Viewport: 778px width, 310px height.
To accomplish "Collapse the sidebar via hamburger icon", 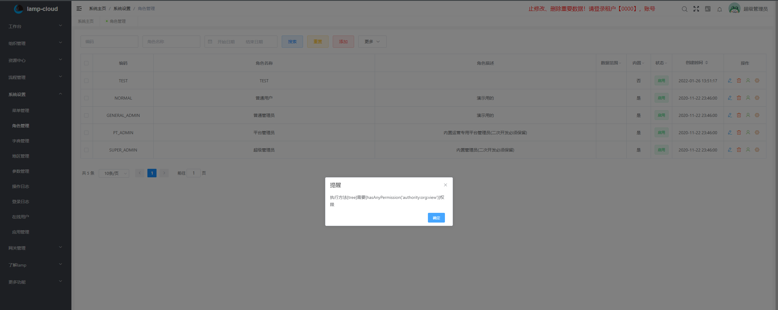I will 79,9.
